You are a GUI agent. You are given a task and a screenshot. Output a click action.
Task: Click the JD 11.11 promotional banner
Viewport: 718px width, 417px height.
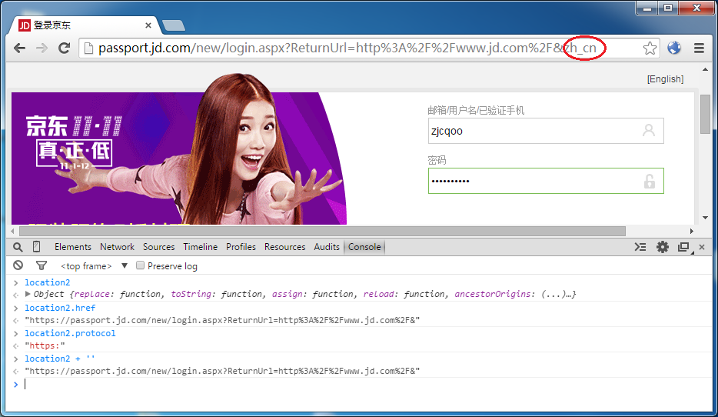coord(178,158)
